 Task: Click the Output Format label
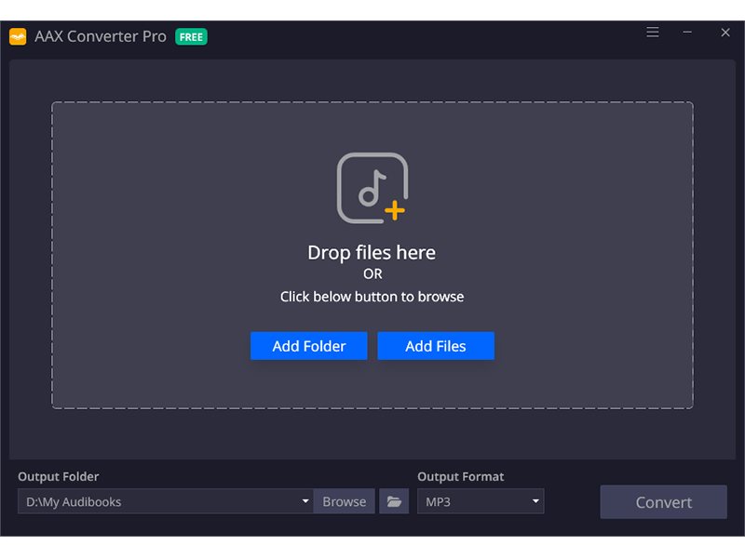(x=460, y=476)
